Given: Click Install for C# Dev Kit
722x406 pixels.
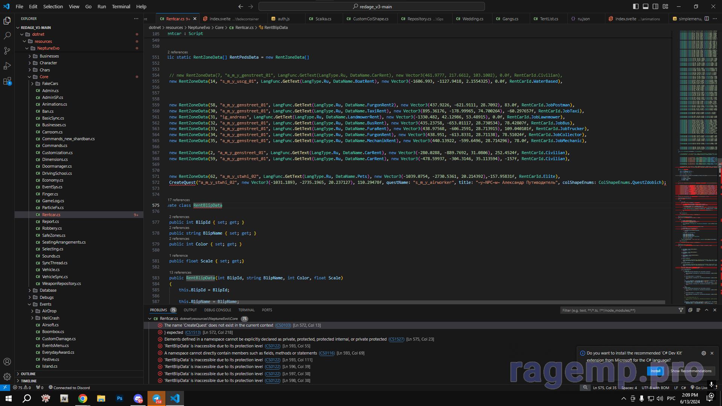Looking at the screenshot, I should click(655, 371).
